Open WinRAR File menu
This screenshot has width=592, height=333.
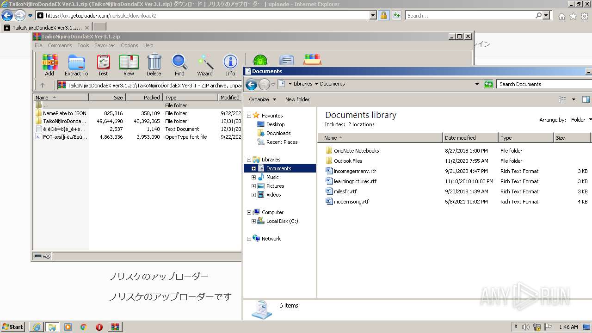(38, 45)
